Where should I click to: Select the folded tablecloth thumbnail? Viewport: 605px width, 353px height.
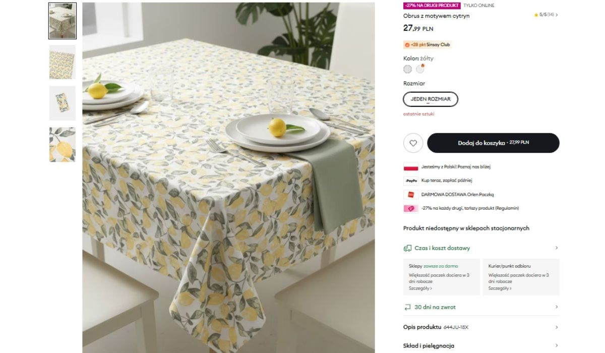click(63, 103)
